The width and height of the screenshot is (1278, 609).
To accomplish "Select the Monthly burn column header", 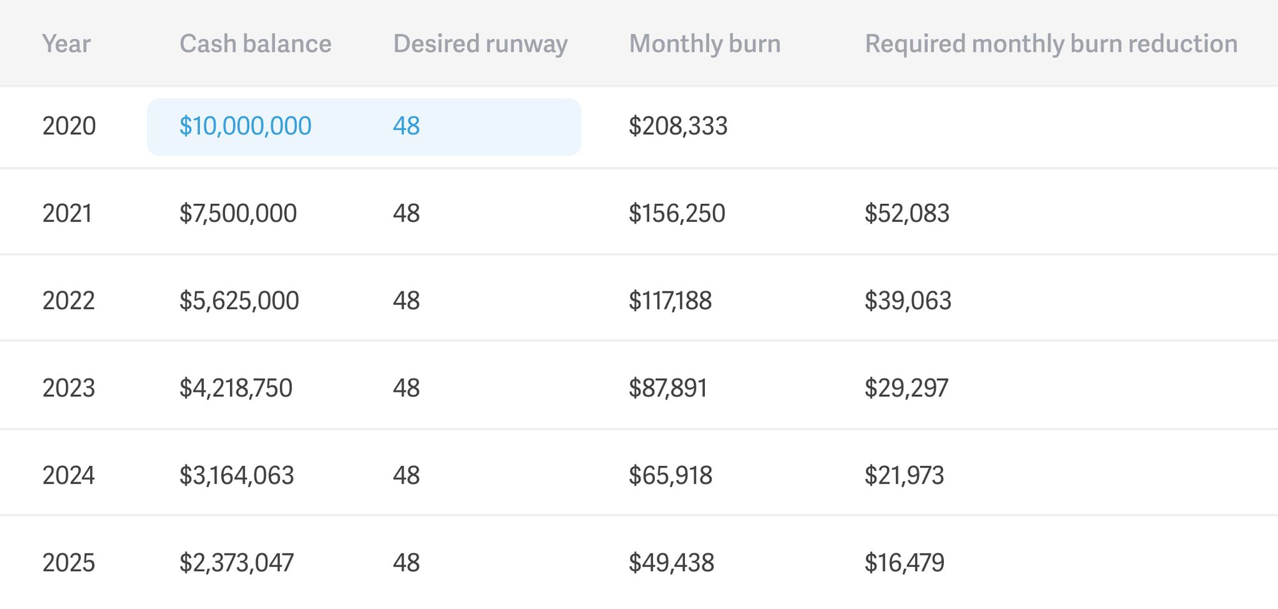I will pos(705,43).
